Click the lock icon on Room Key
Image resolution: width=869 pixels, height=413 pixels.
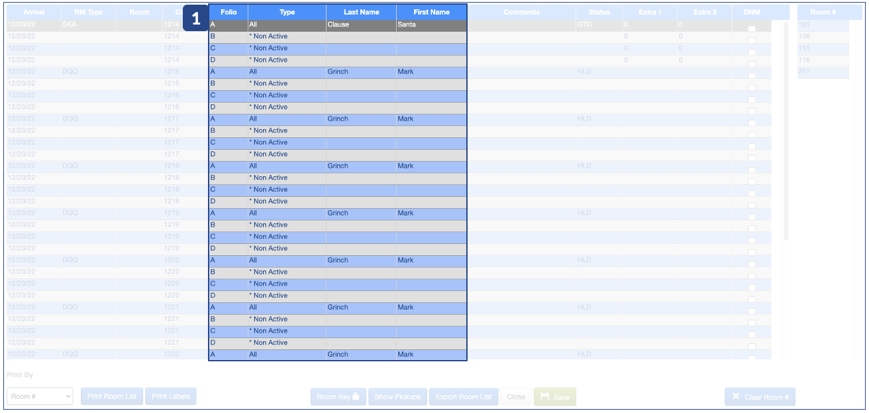[x=356, y=396]
